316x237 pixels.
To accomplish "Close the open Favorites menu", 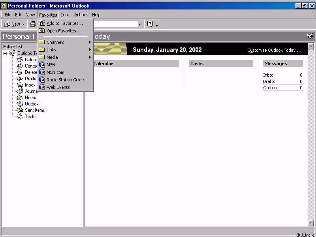I will 48,15.
